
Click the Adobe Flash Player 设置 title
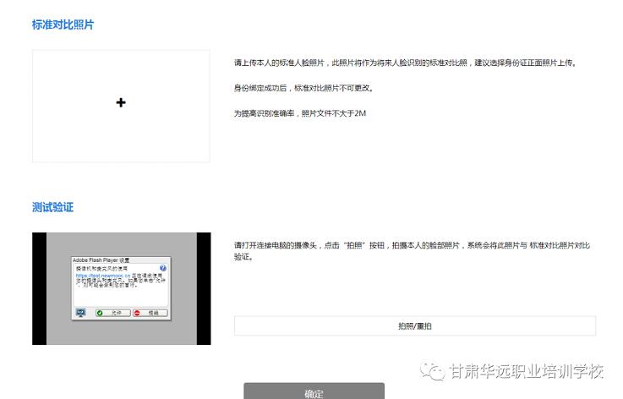pos(101,260)
